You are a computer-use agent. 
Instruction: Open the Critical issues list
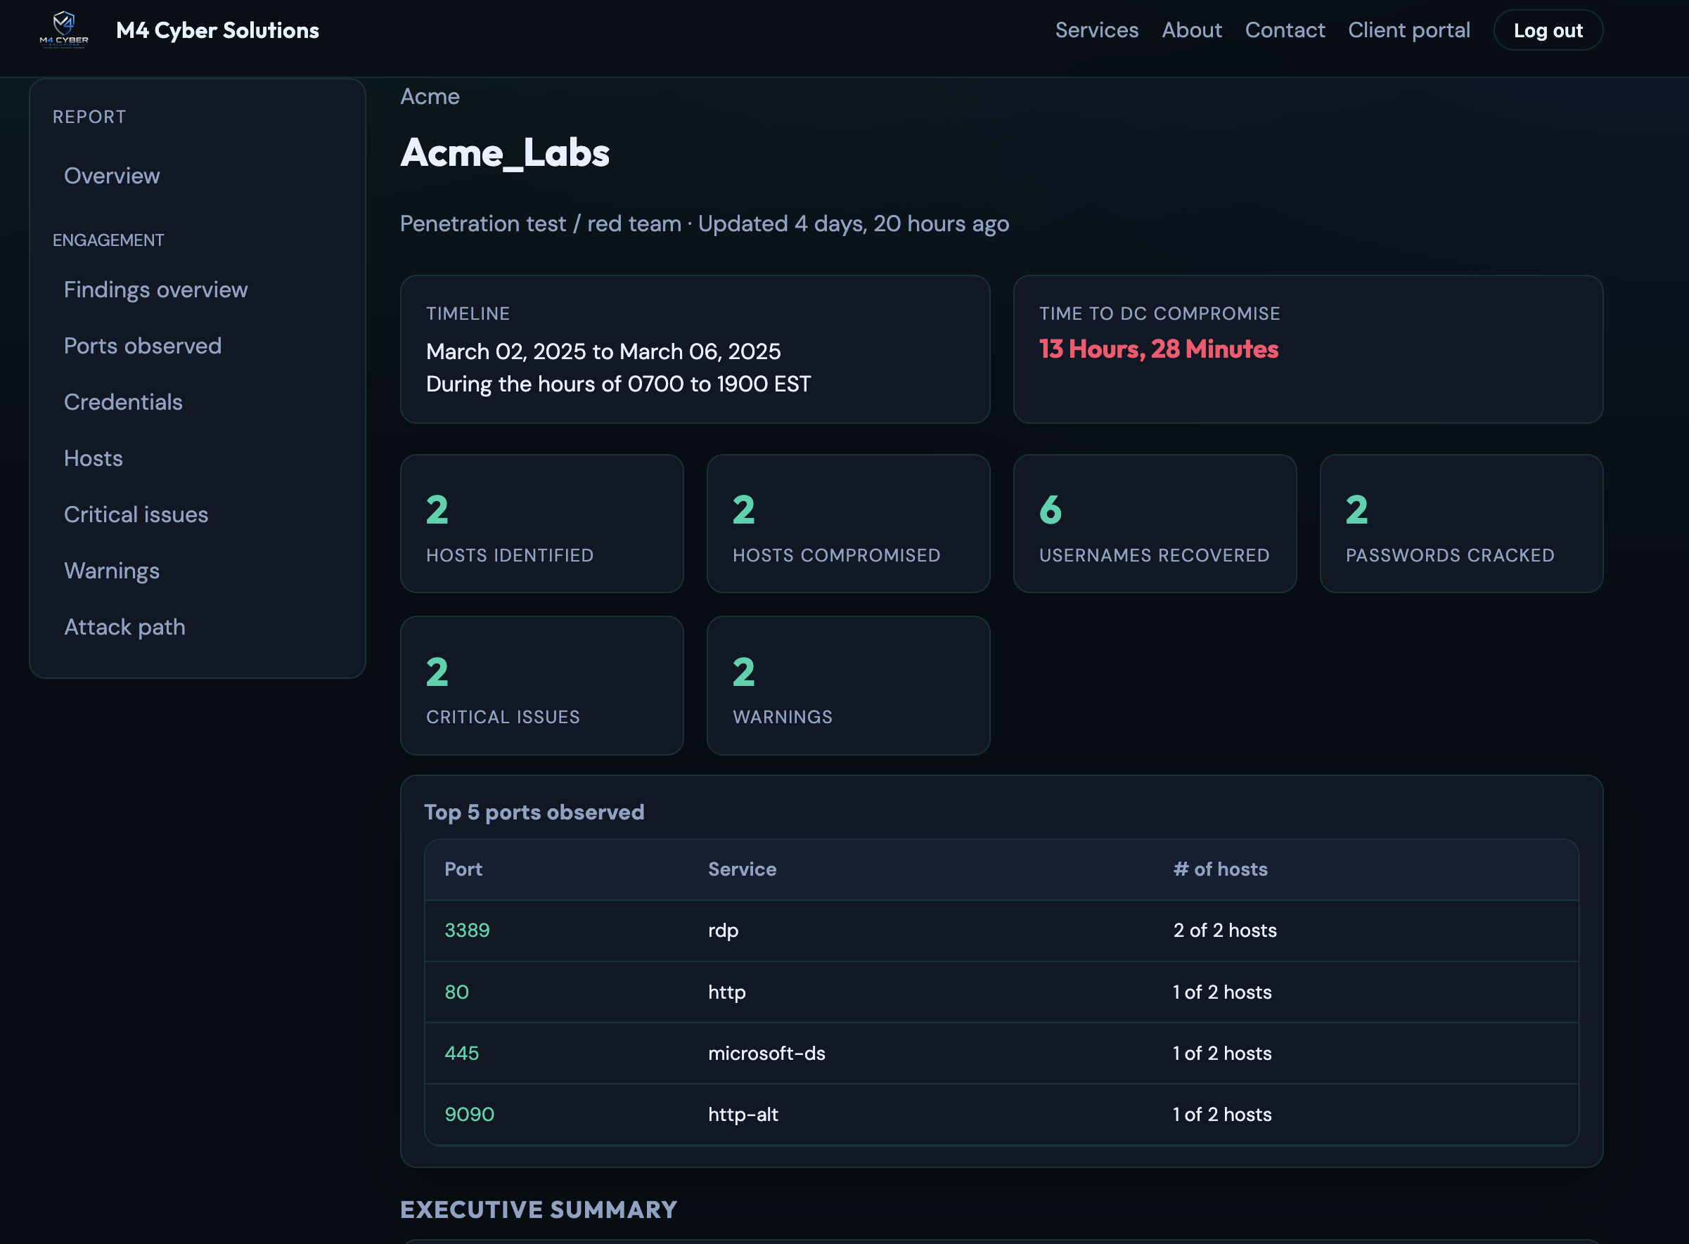(136, 514)
